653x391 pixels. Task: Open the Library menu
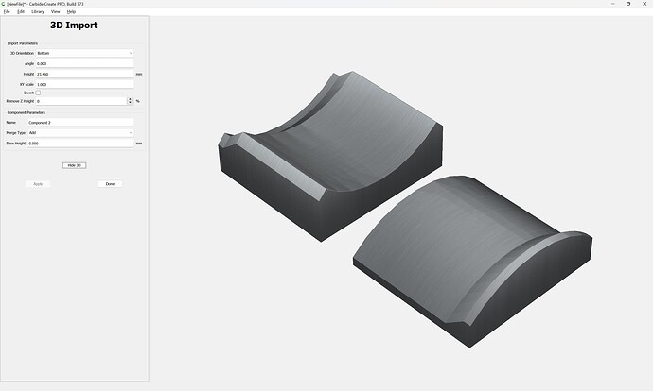[38, 11]
